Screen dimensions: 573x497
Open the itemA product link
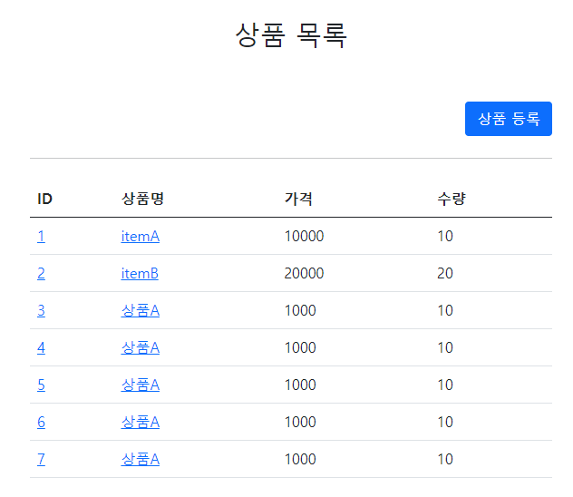pos(141,237)
